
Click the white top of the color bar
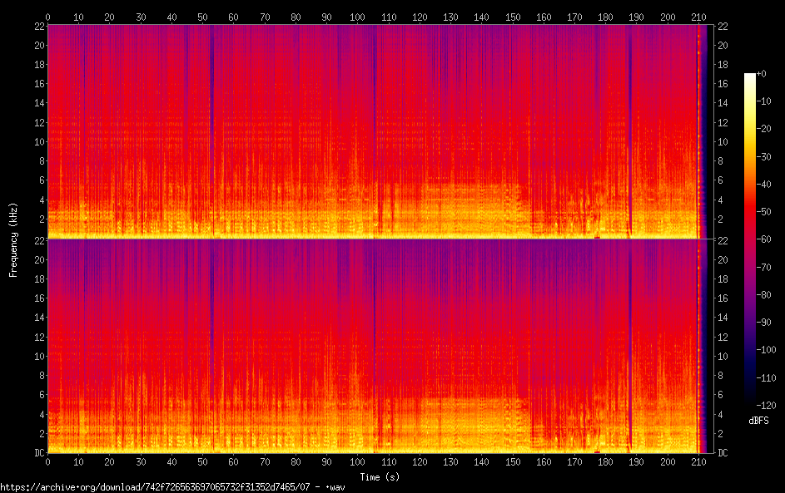click(750, 76)
